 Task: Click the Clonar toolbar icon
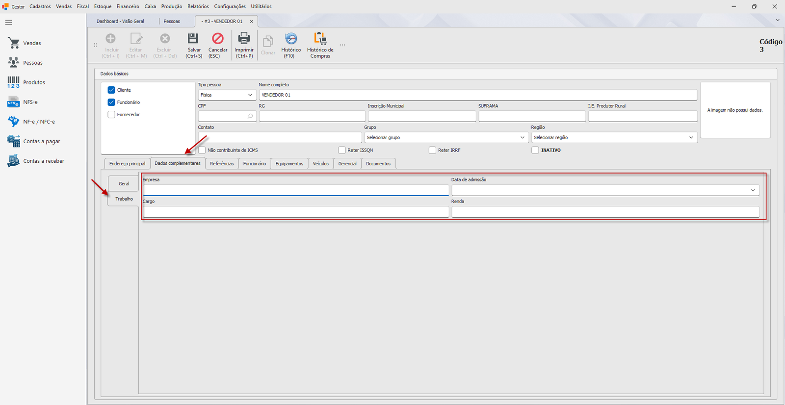click(268, 42)
